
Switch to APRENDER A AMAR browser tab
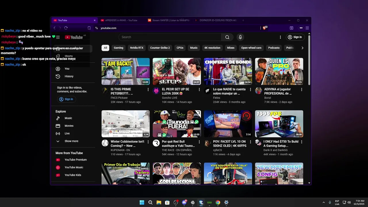tap(121, 20)
